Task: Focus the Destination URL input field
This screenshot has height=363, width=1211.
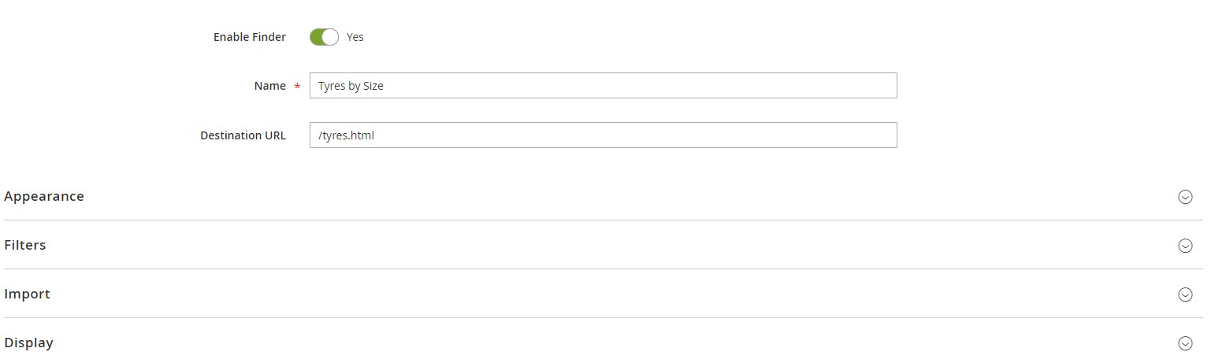Action: (x=603, y=135)
